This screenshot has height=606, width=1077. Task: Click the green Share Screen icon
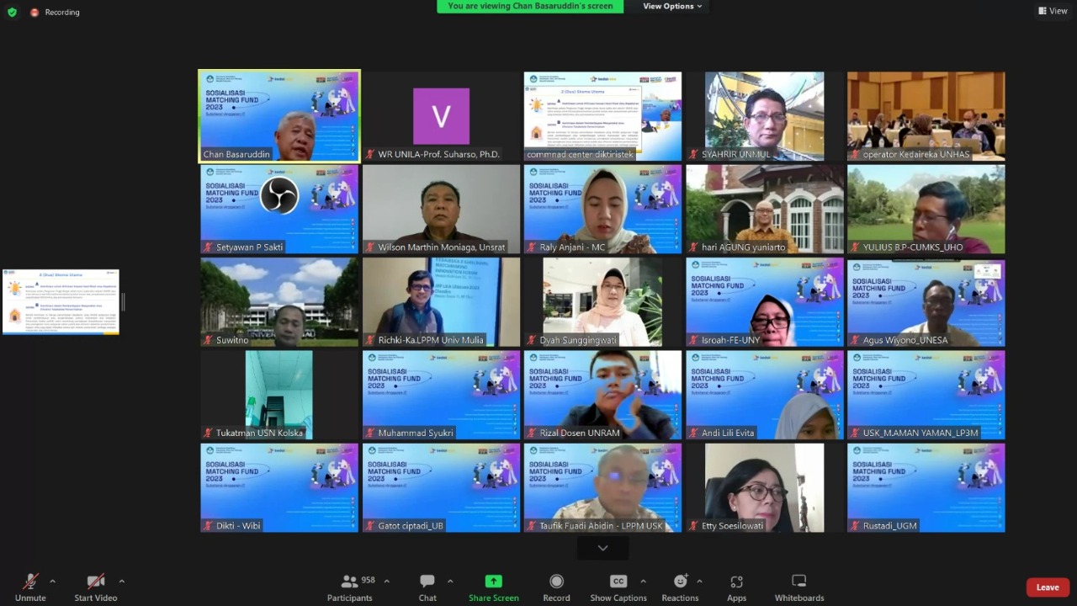(493, 582)
